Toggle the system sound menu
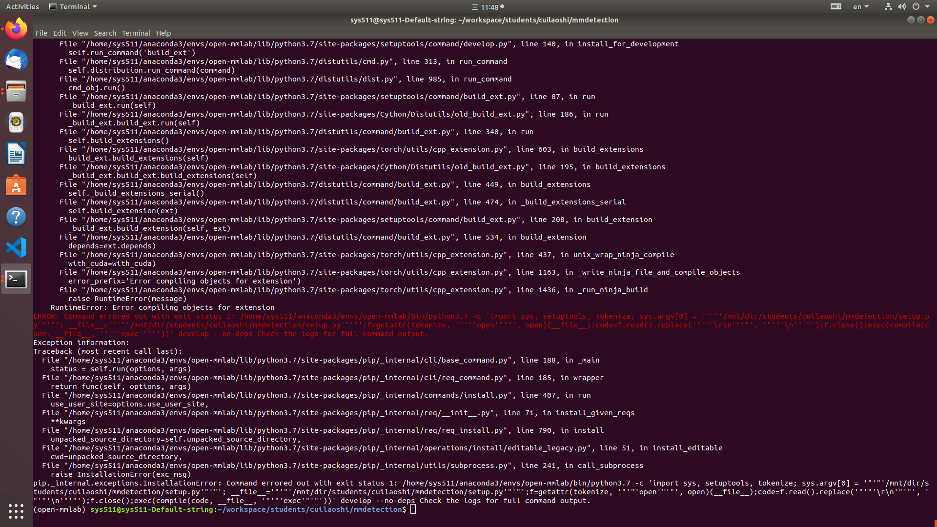937x527 pixels. 902,6
